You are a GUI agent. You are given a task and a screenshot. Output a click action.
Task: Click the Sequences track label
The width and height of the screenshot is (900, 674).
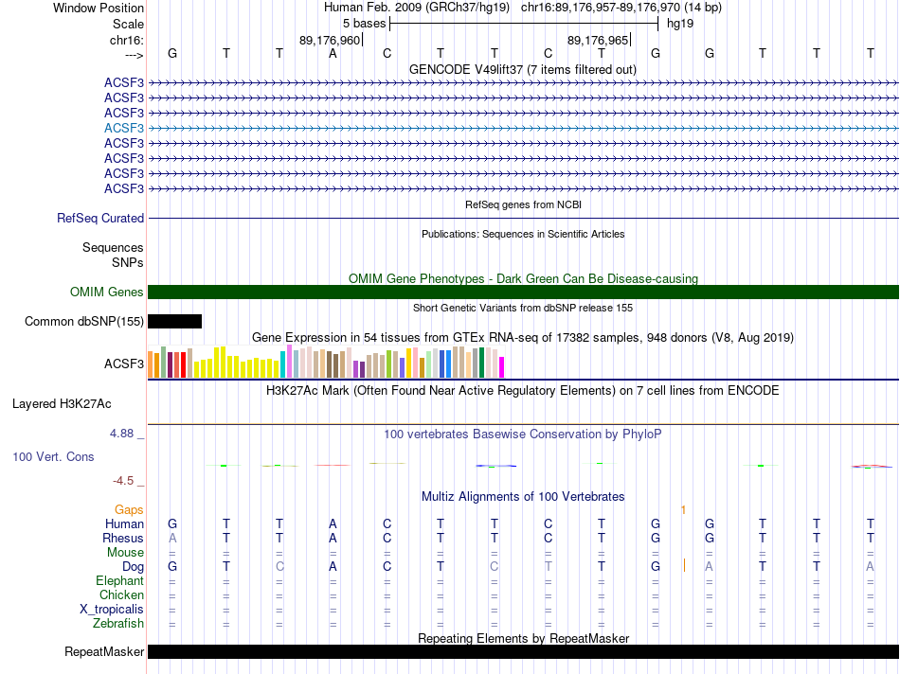[113, 247]
